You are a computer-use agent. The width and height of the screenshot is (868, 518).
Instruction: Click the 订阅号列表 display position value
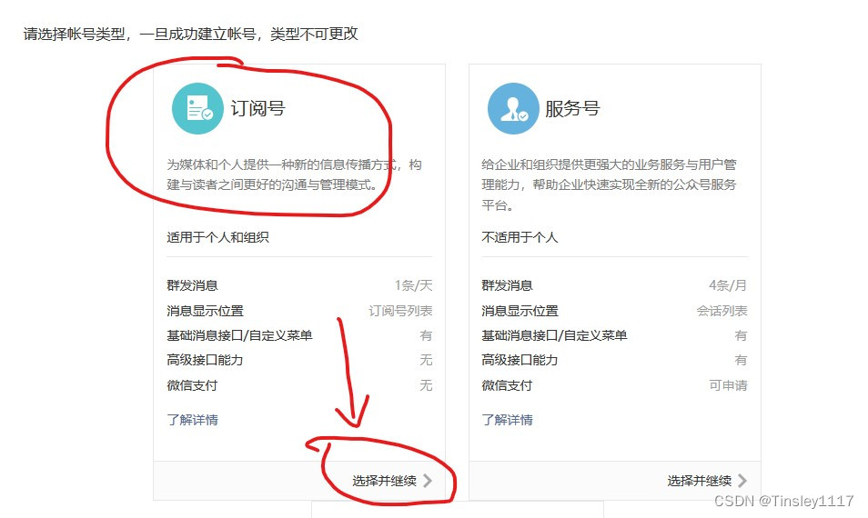pos(400,311)
